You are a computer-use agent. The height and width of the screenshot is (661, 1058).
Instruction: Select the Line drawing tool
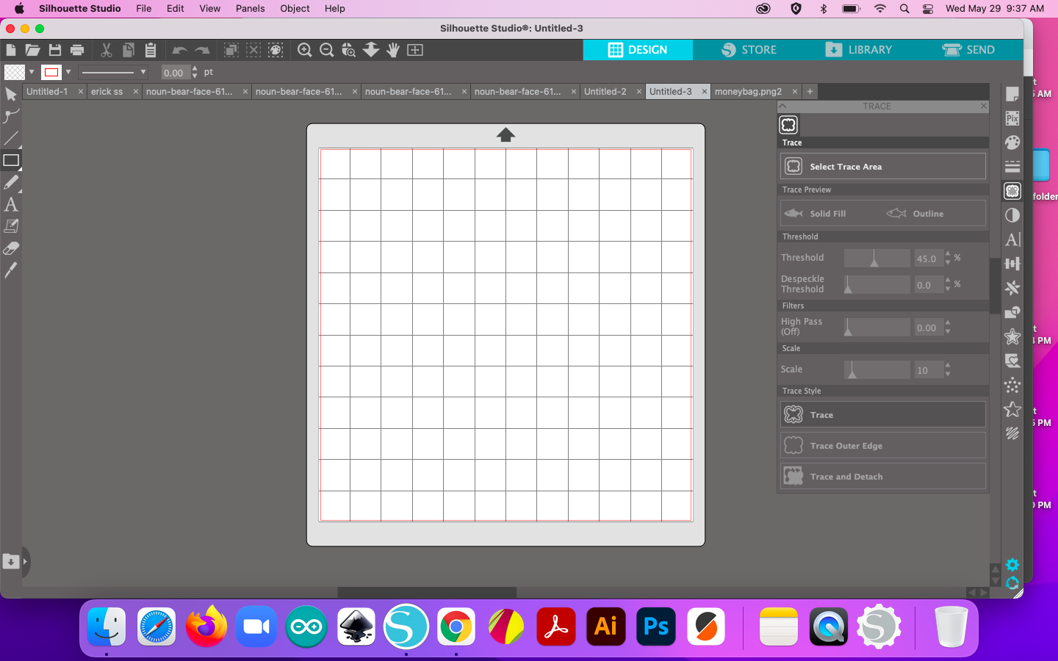pos(11,138)
